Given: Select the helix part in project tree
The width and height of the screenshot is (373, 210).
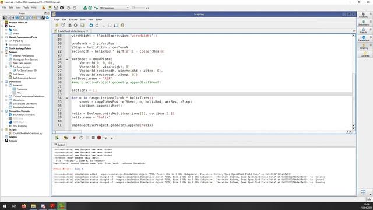Looking at the screenshot, I should pos(15,30).
